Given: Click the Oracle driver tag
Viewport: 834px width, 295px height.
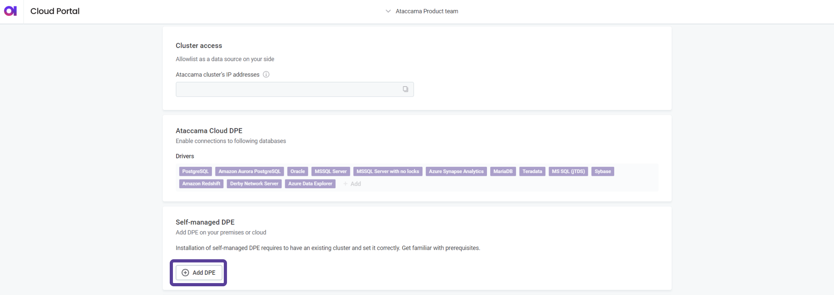Looking at the screenshot, I should pyautogui.click(x=297, y=172).
